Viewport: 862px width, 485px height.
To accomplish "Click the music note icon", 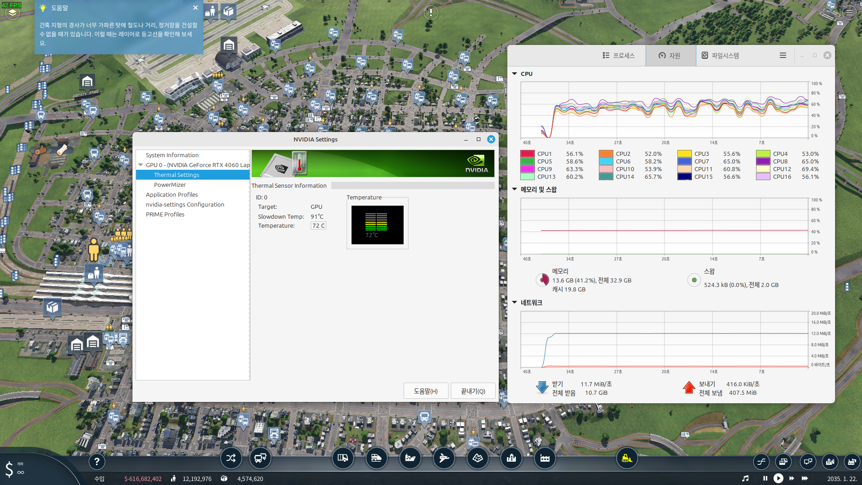I will [745, 479].
